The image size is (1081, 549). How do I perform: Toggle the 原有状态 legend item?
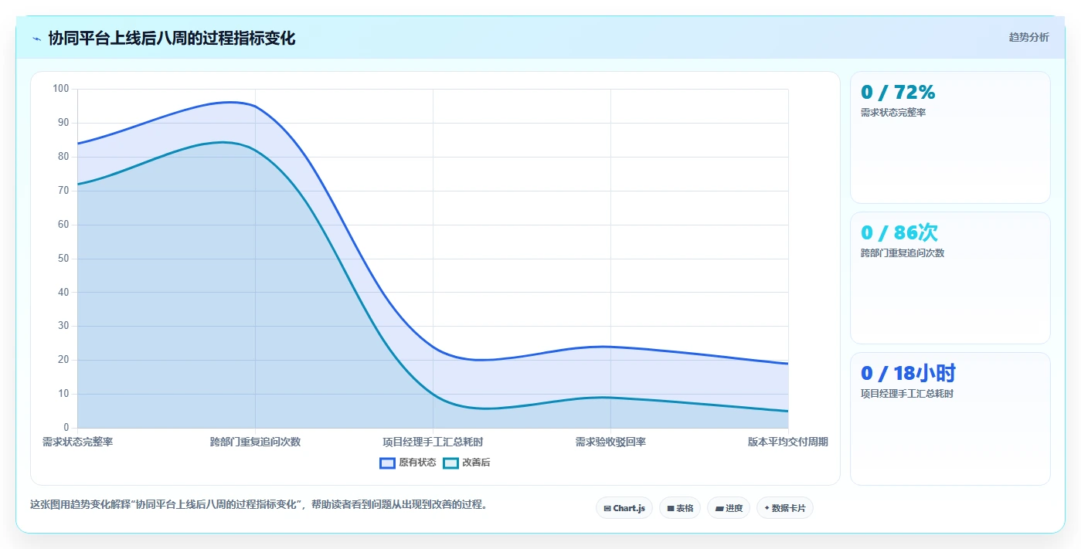point(408,463)
